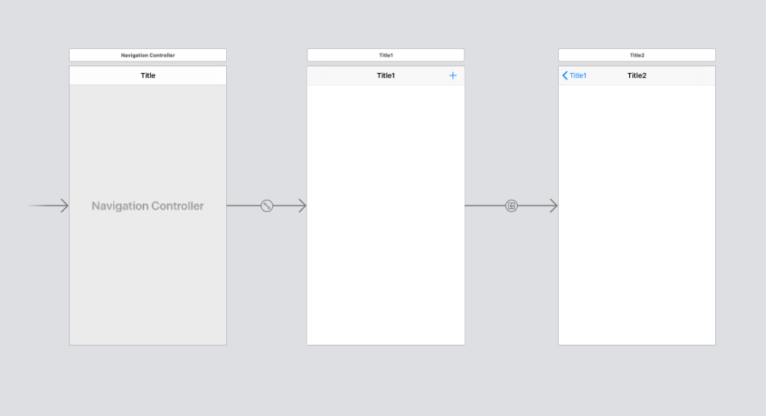Select the Navigation Controller scene header bar
Image resolution: width=766 pixels, height=416 pixels.
[x=147, y=55]
